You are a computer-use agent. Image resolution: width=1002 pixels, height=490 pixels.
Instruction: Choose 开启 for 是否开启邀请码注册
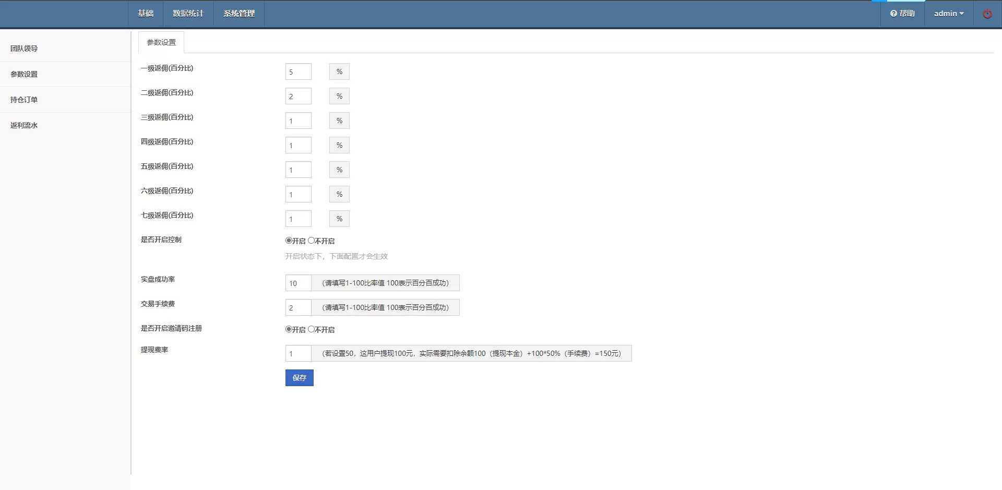(289, 329)
